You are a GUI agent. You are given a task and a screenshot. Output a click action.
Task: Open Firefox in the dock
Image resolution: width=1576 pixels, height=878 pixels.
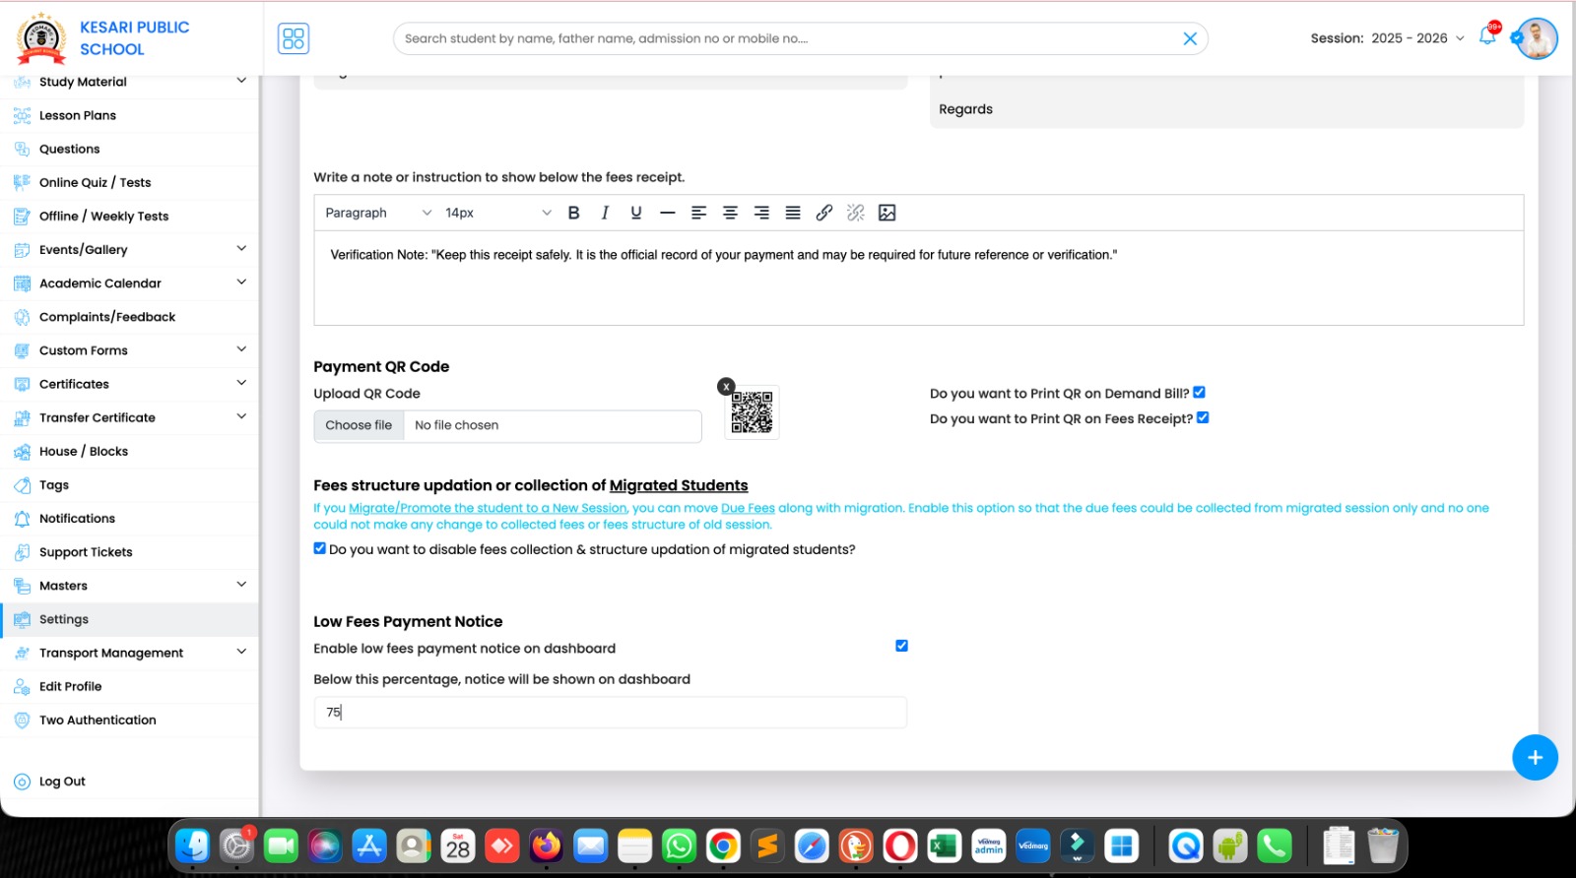(x=546, y=846)
